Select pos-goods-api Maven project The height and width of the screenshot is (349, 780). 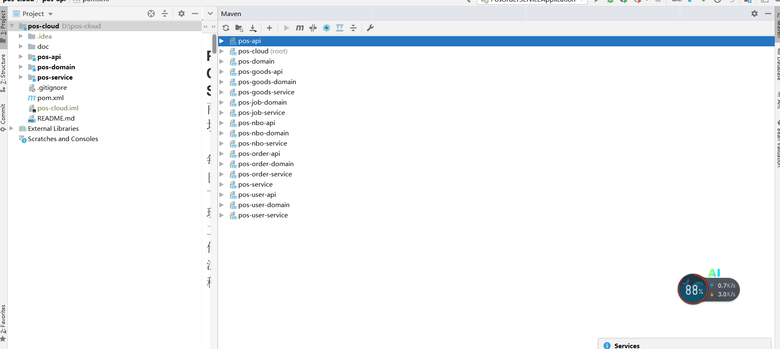coord(260,72)
